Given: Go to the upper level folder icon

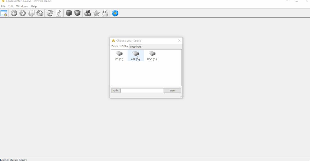Looking at the screenshot, I should tap(31, 13).
